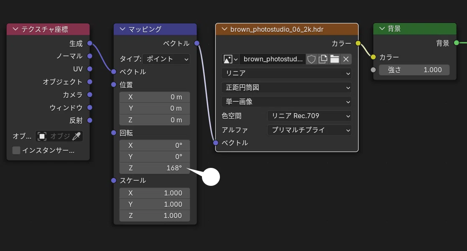Screen dimensions: 467x251
Task: Open the リニア Rec.709 color space dropdown
Action: pyautogui.click(x=309, y=116)
